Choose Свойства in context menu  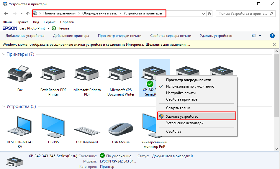[x=173, y=132]
